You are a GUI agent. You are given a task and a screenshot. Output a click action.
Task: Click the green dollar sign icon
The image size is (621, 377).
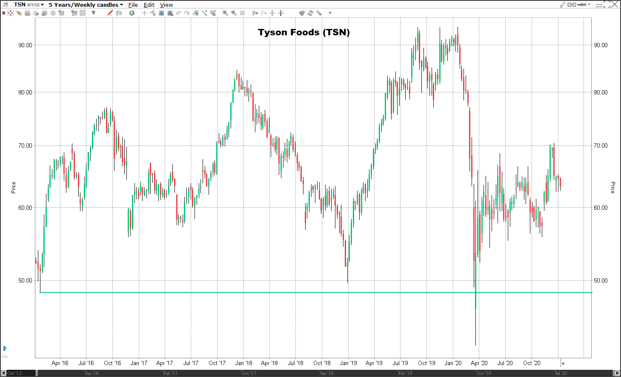pos(132,13)
